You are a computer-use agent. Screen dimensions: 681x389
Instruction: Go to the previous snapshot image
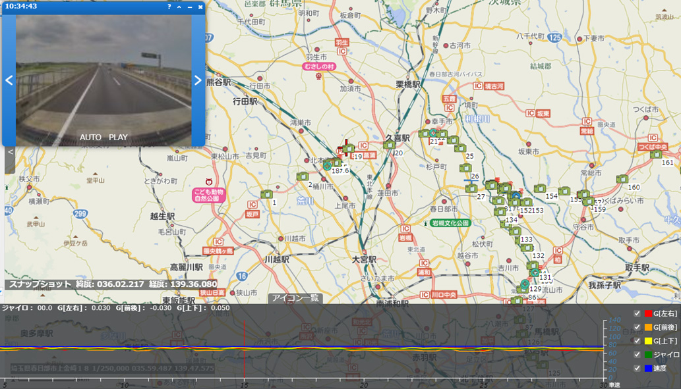(x=9, y=80)
